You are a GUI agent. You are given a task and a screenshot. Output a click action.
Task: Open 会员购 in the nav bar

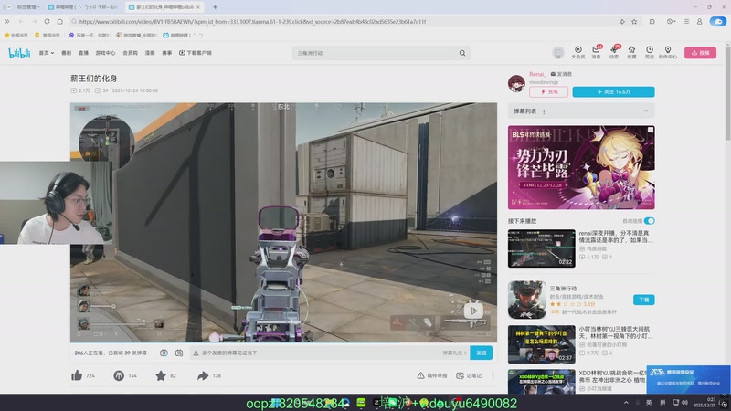tap(130, 53)
